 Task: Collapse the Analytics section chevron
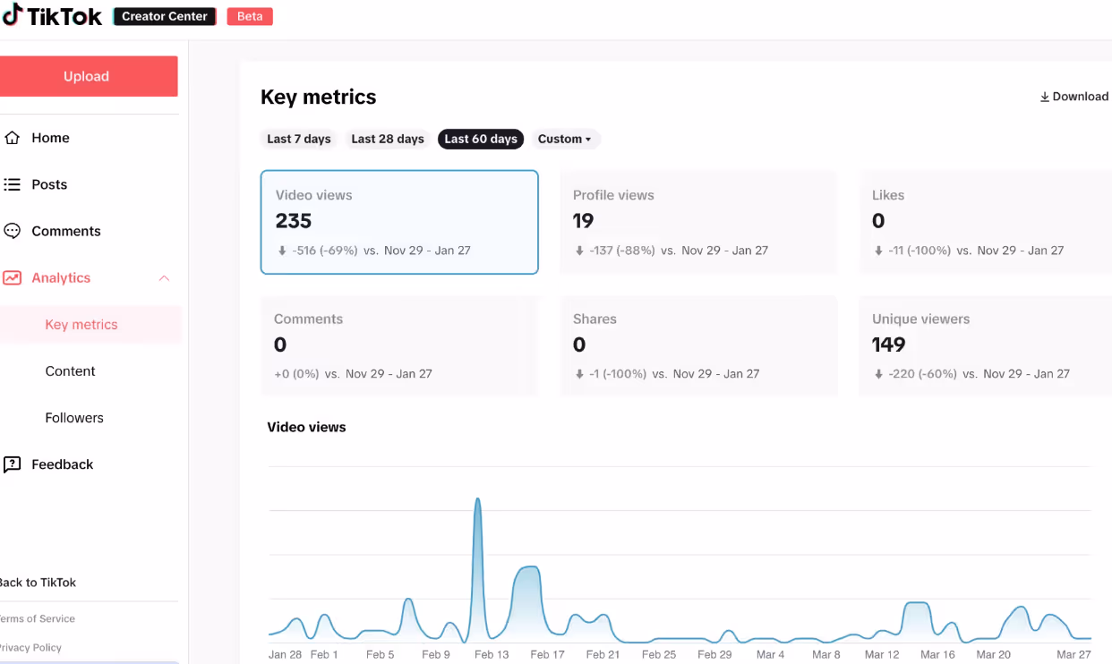(x=164, y=278)
